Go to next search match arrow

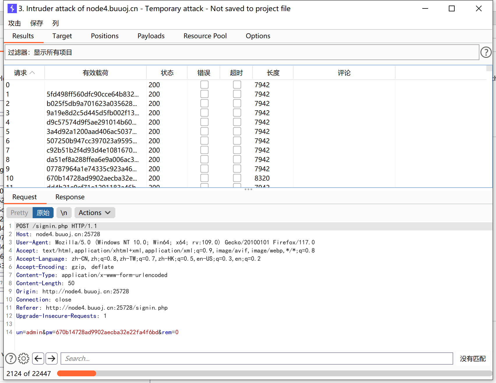(52, 358)
